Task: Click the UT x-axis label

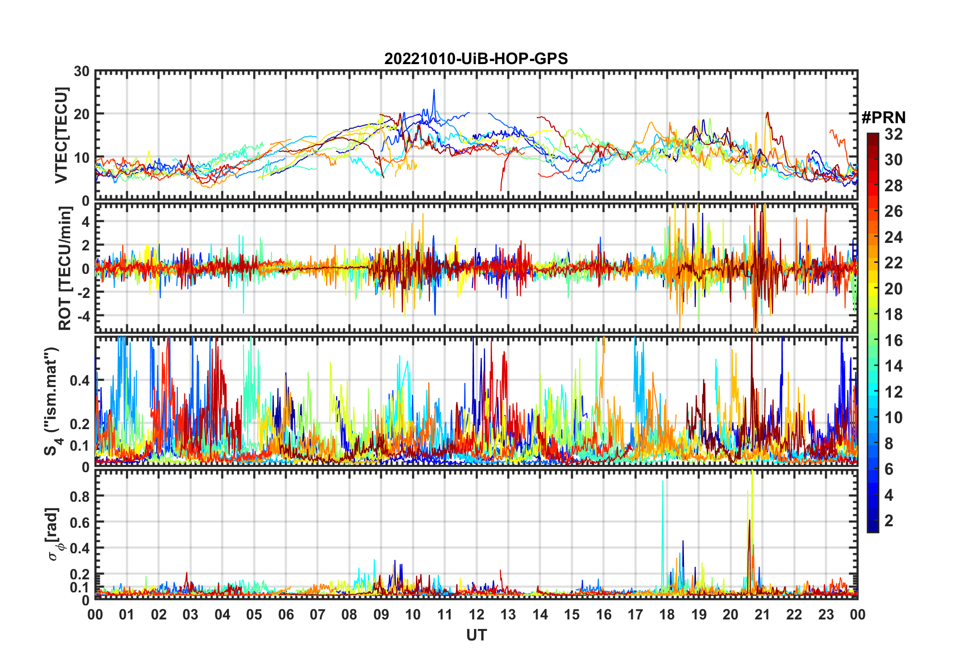Action: pos(476,635)
